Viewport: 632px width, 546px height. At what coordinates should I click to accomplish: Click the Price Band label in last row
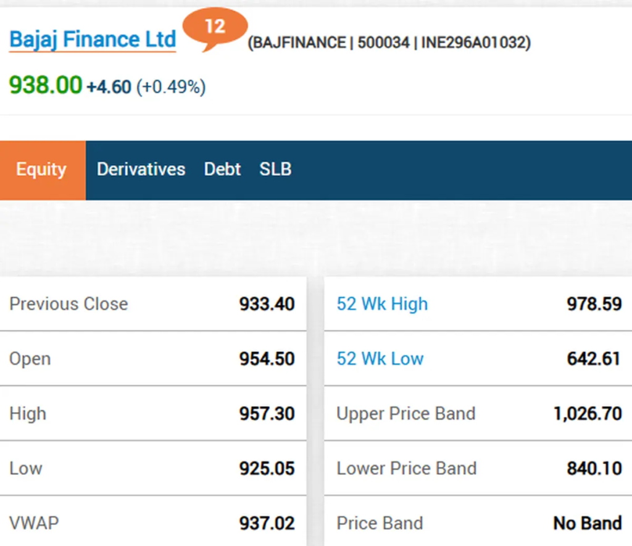coord(380,523)
